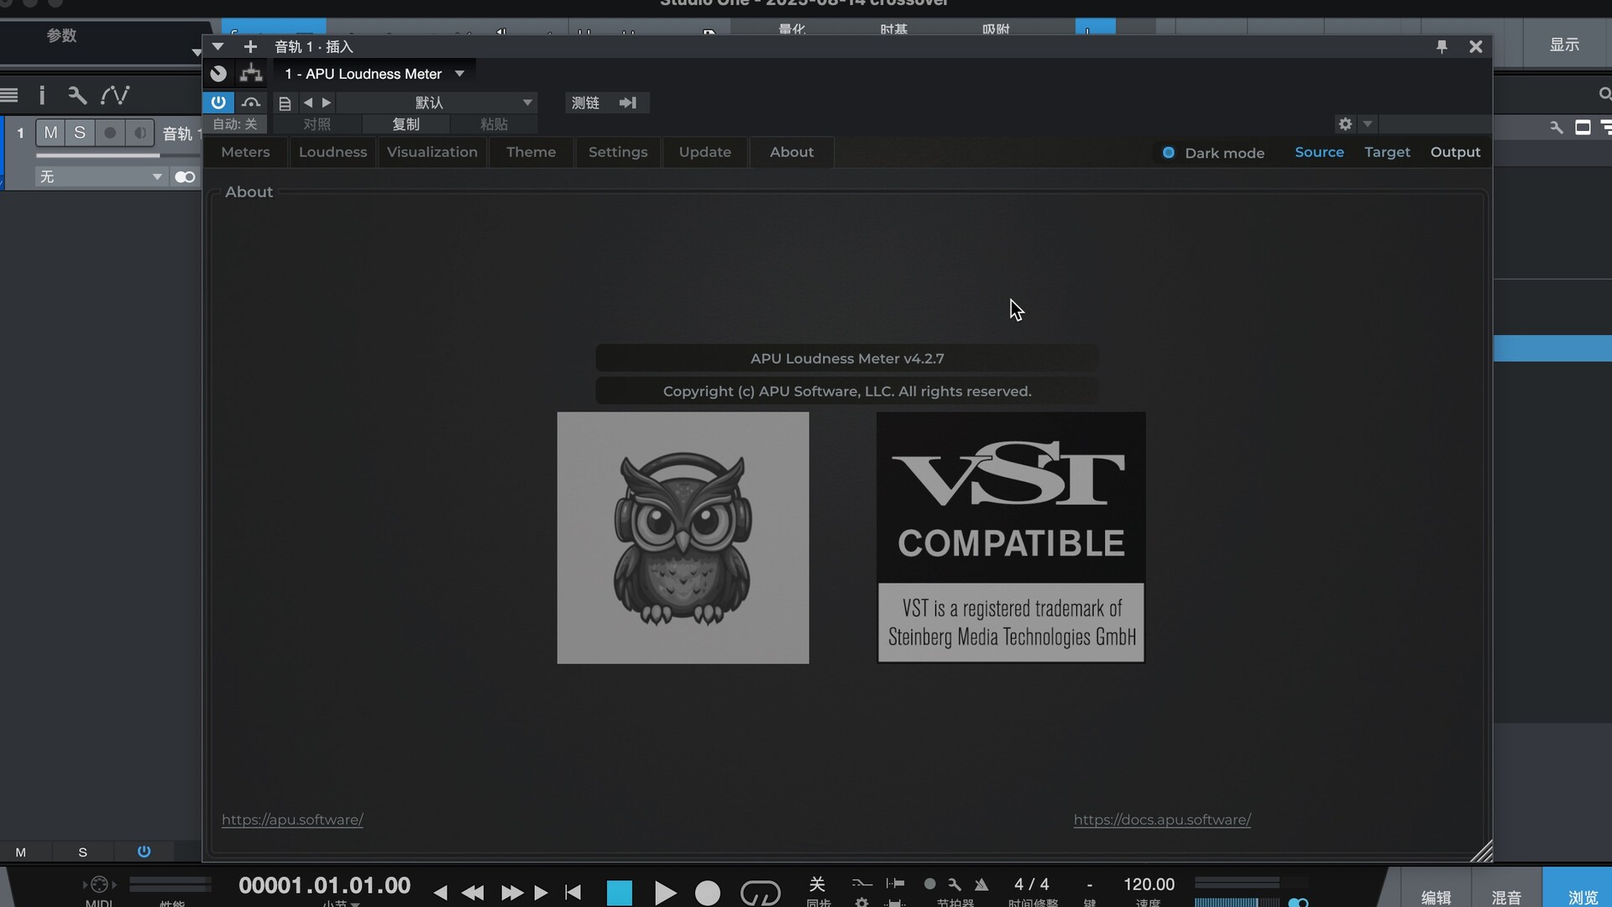The image size is (1612, 907).
Task: Open the metronome wrench settings
Action: pyautogui.click(x=955, y=884)
